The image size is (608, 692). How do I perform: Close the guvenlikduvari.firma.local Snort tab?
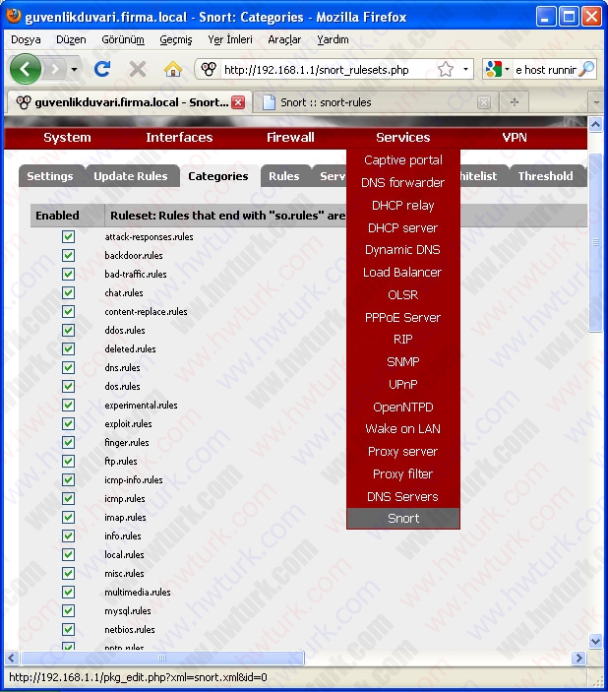pos(238,102)
